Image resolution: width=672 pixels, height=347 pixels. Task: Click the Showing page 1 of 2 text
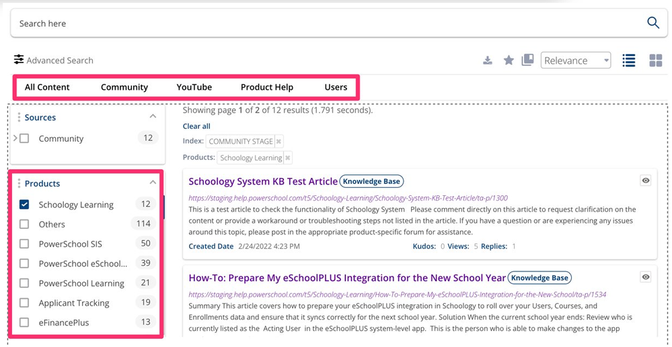click(278, 110)
